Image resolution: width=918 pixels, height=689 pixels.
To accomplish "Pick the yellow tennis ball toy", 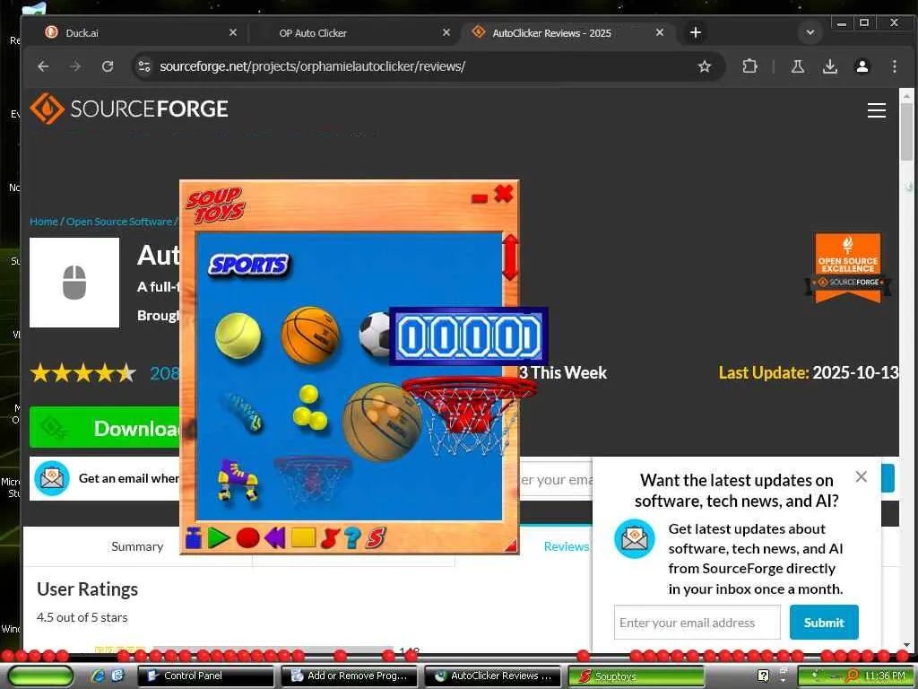I will (x=238, y=336).
